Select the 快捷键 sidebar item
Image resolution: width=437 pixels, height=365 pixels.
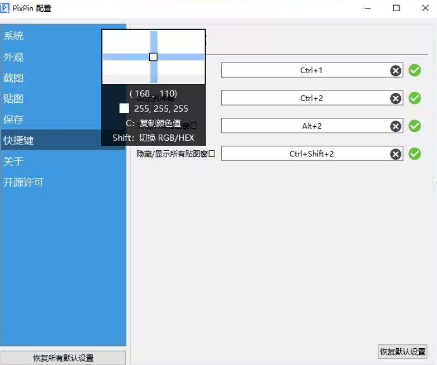(63, 140)
